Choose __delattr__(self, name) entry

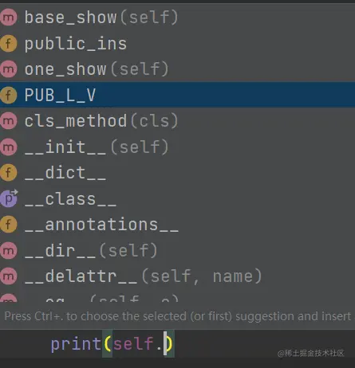point(177,276)
